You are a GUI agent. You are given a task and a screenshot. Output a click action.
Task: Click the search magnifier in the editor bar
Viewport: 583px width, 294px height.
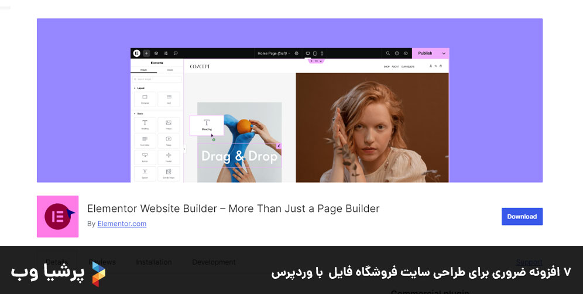pyautogui.click(x=387, y=53)
